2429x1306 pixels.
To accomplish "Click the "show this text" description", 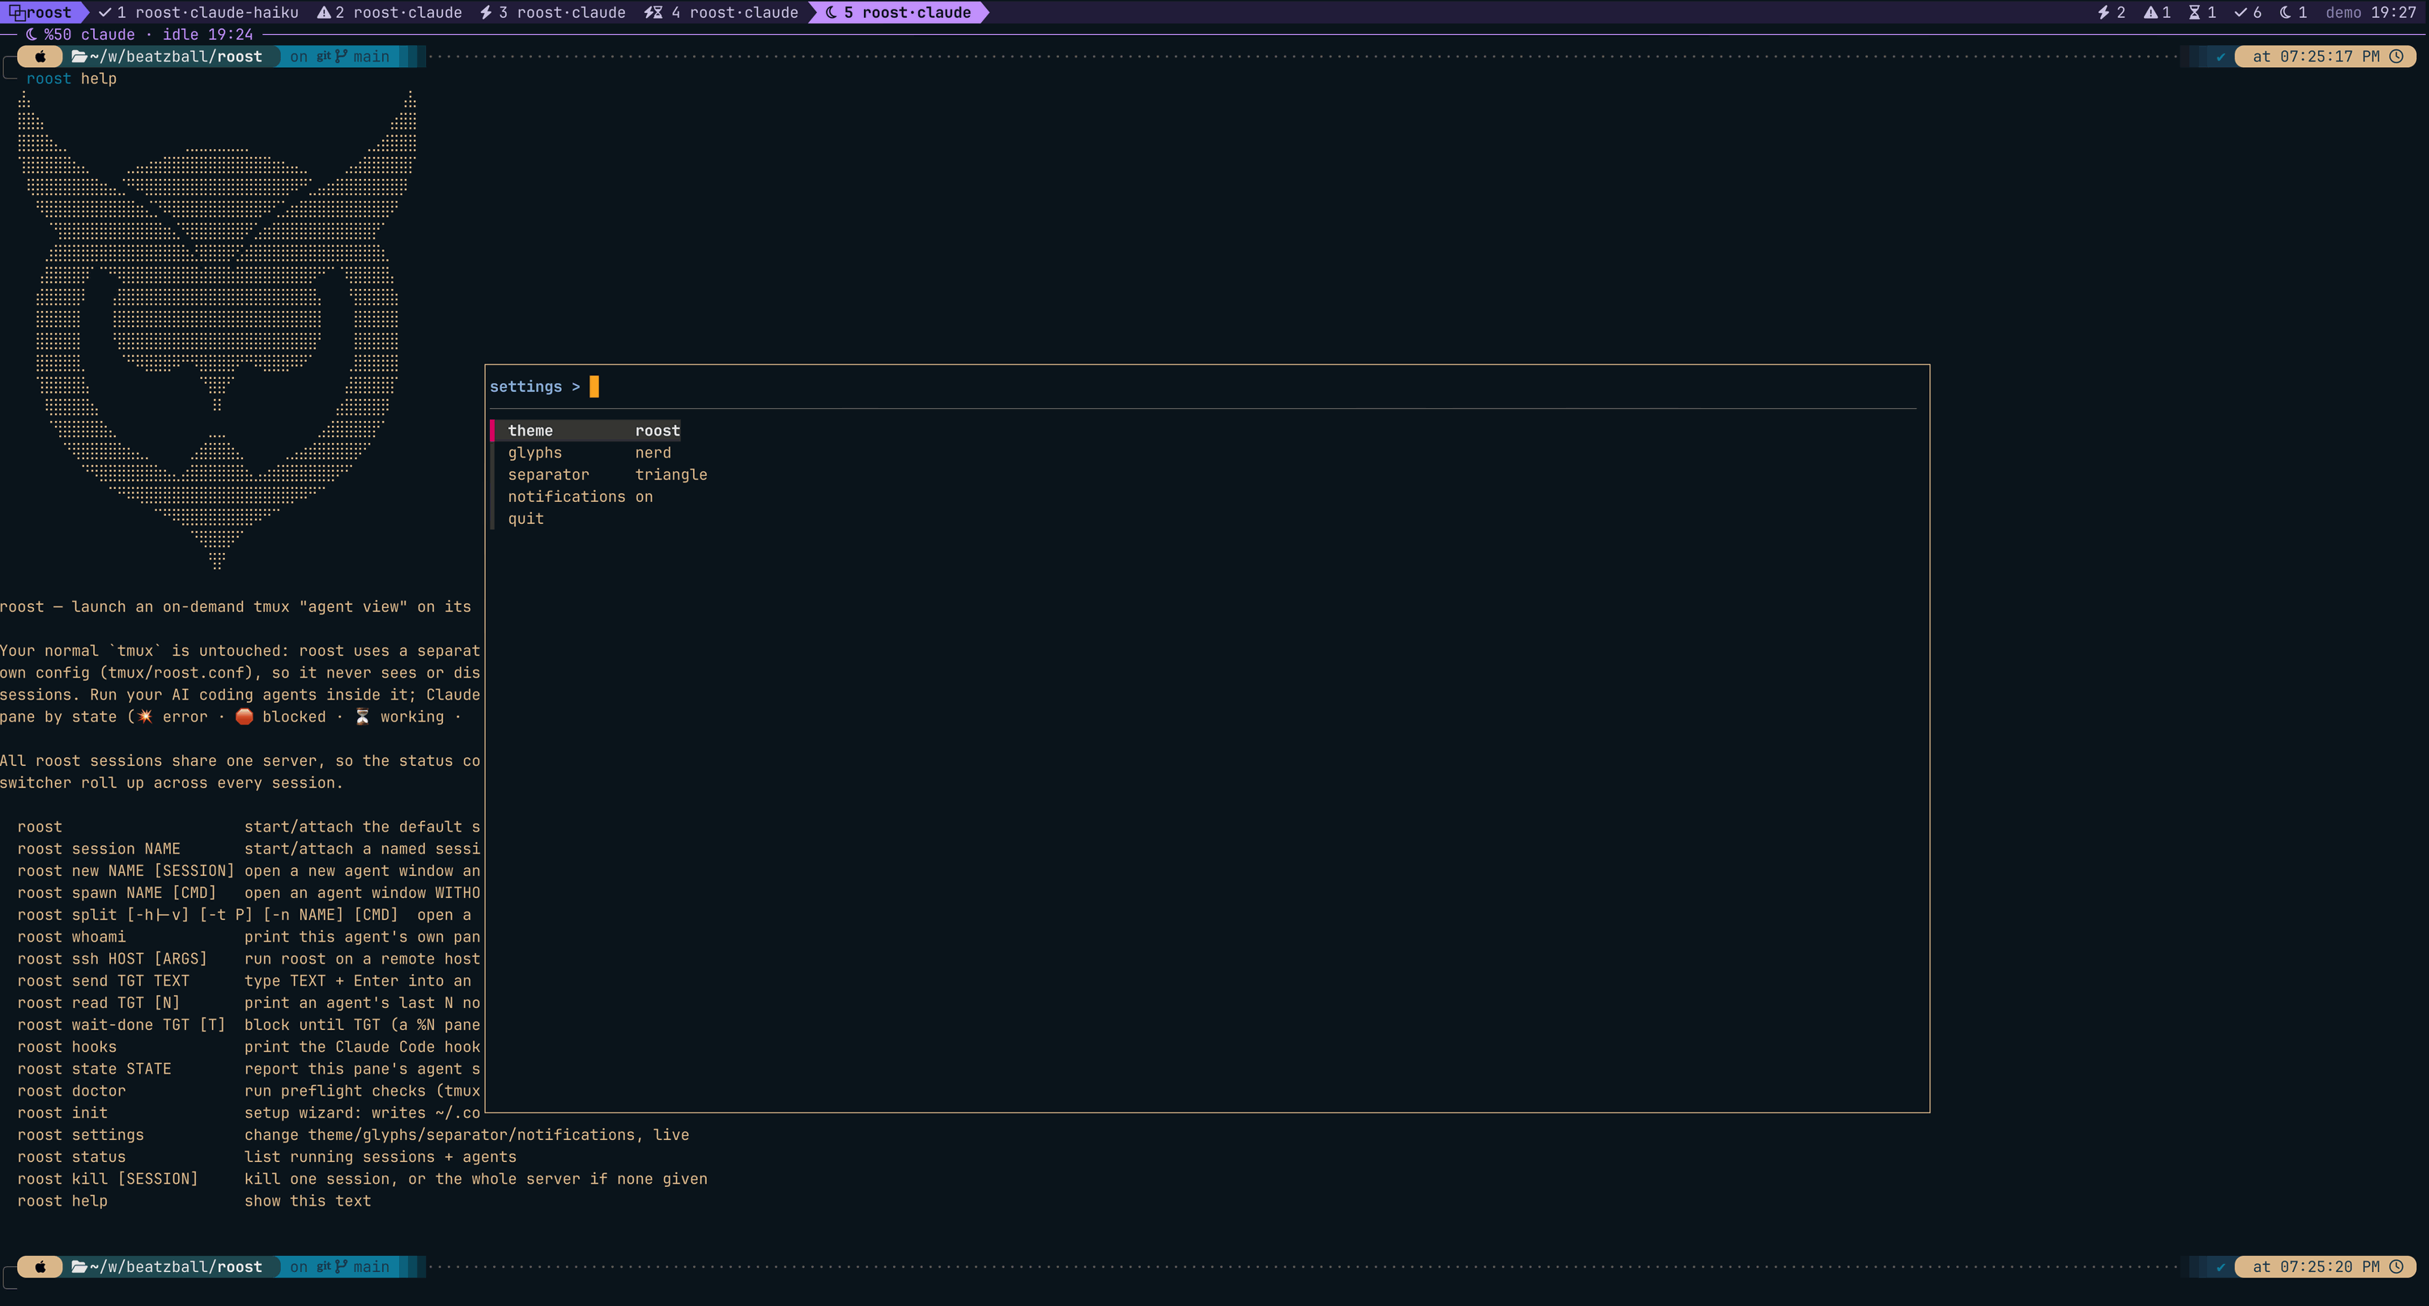I will (x=308, y=1201).
